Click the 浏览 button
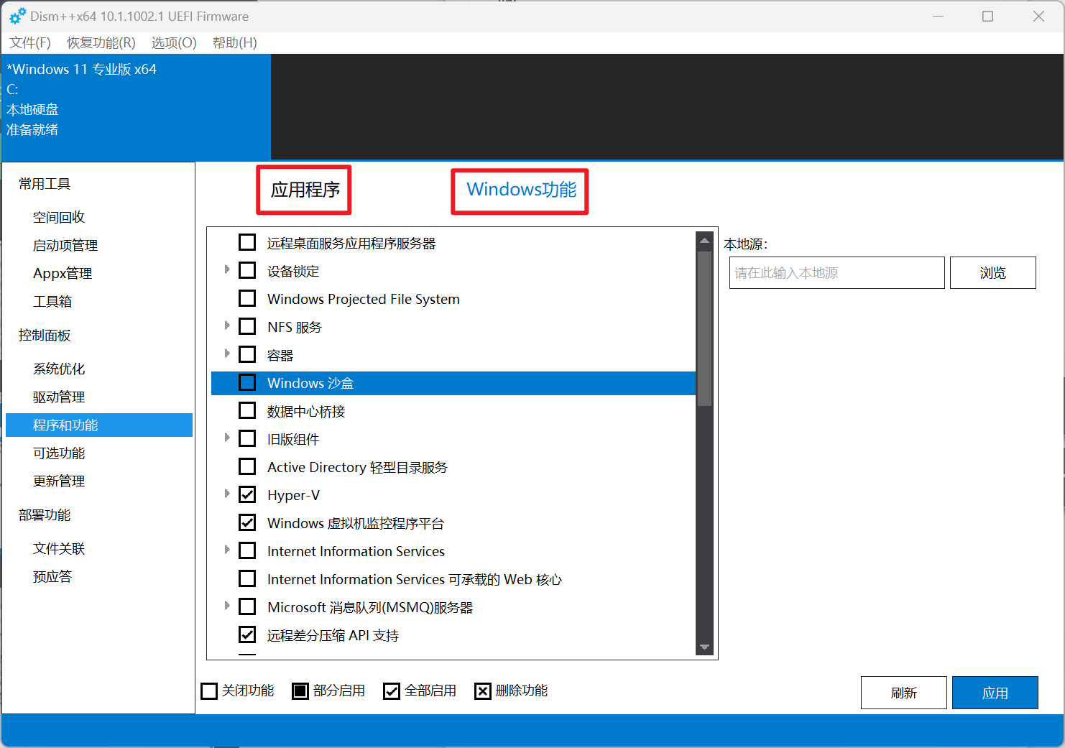This screenshot has height=748, width=1065. tap(993, 273)
